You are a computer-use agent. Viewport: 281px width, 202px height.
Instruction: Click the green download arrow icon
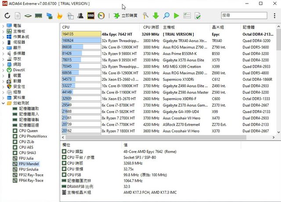(x=156, y=16)
